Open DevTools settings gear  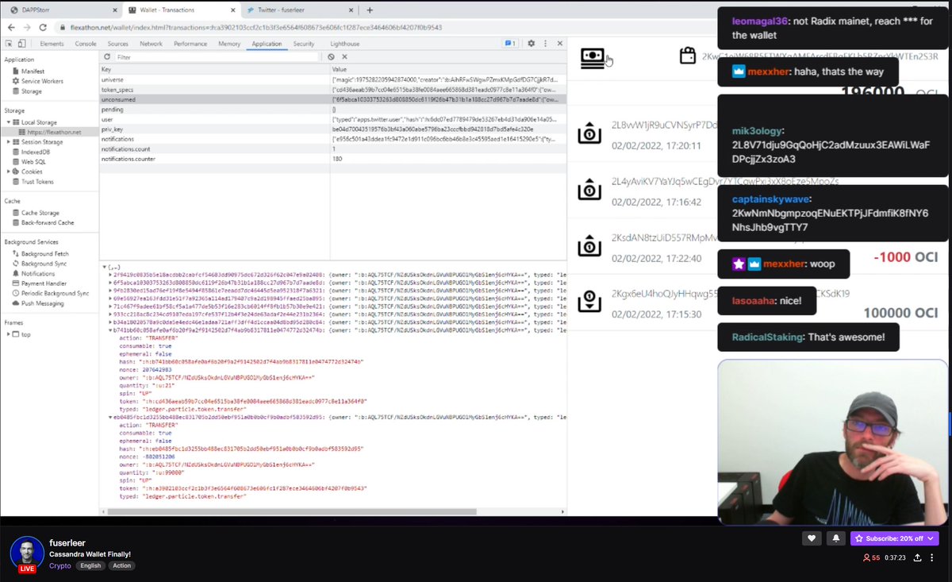(x=531, y=44)
